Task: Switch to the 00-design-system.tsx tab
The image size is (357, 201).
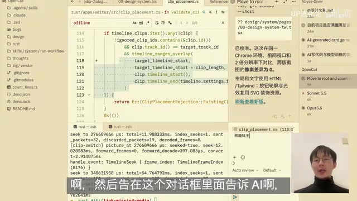Action: 138,2
